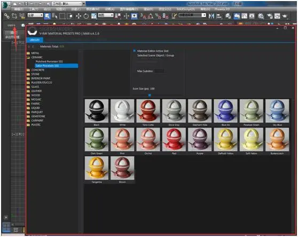298x237 pixels.
Task: Click the Max Subdivs input field
Action: (x=159, y=71)
